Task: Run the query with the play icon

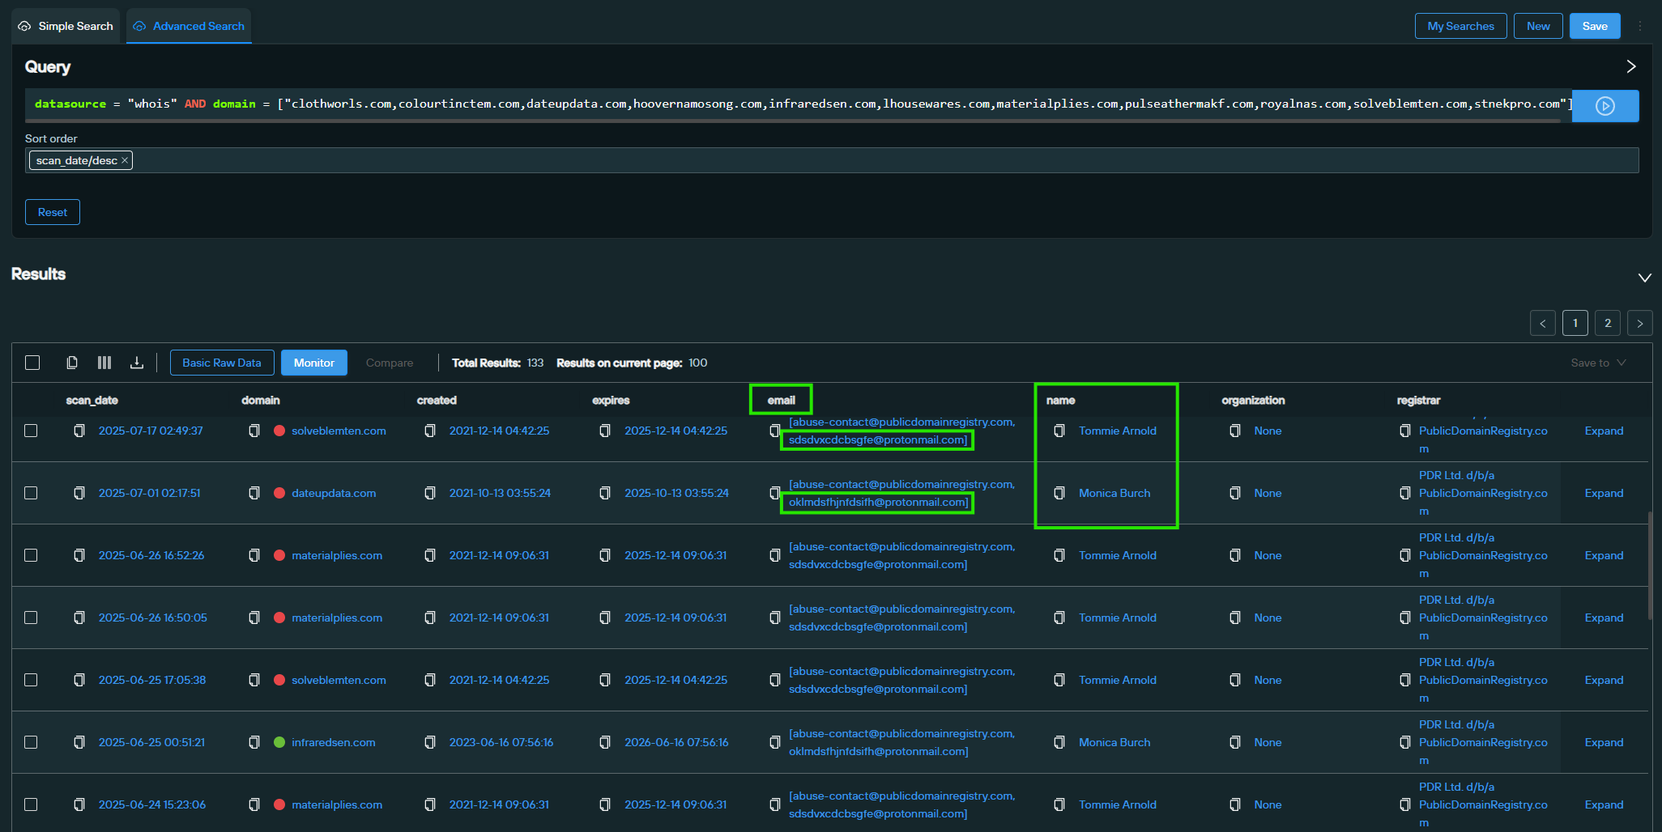Action: [x=1604, y=106]
